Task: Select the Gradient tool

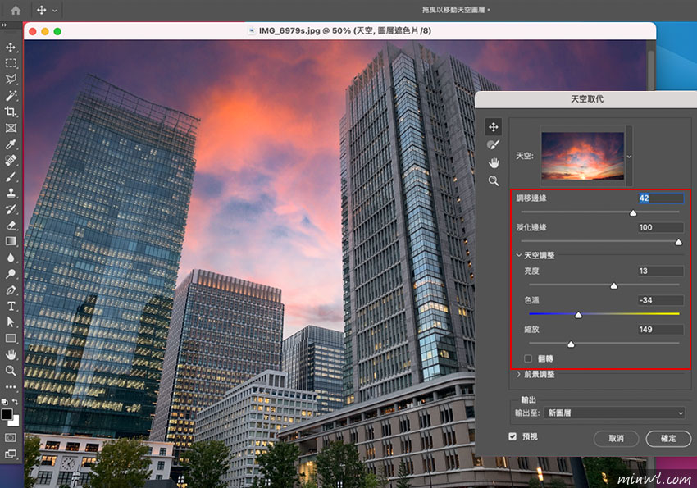Action: [x=11, y=241]
